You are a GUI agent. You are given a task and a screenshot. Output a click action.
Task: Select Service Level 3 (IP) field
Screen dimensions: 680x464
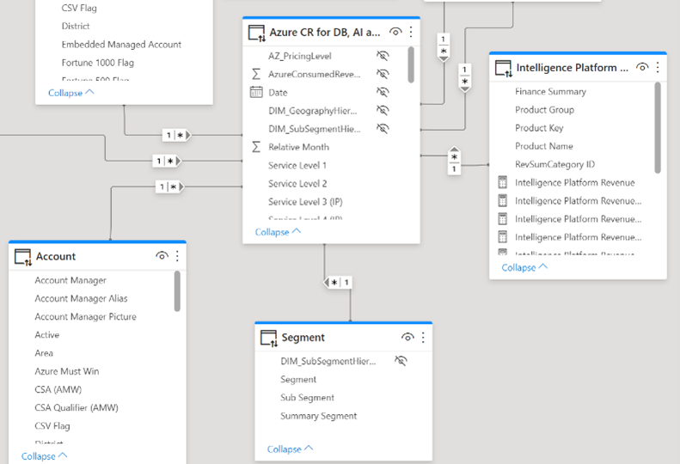coord(305,202)
